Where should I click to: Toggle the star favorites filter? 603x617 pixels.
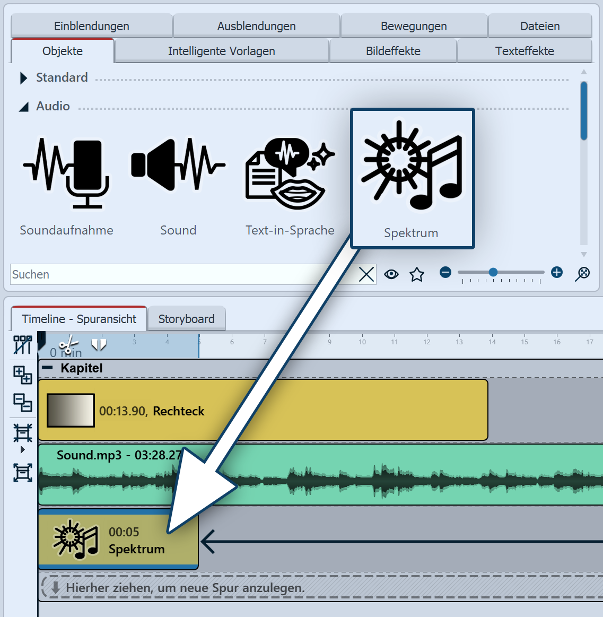pos(417,274)
